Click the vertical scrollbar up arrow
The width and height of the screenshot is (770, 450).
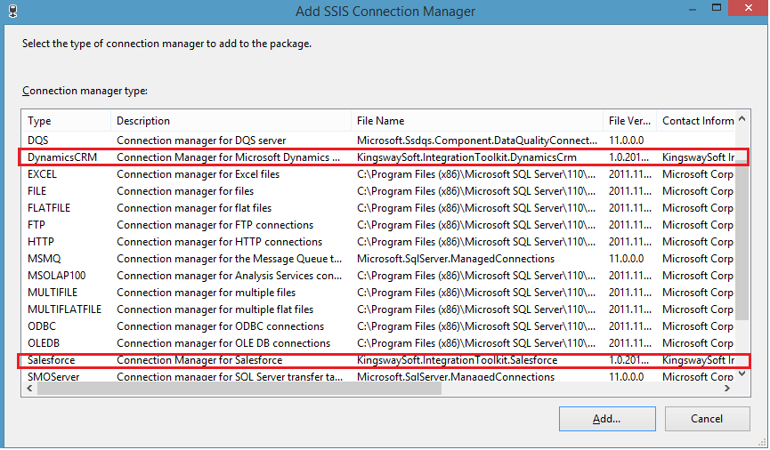tap(742, 118)
